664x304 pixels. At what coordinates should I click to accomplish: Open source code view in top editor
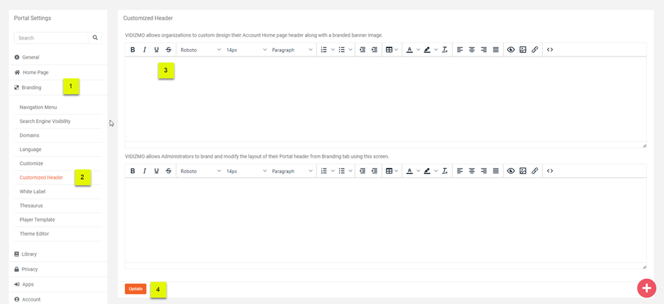(x=550, y=50)
